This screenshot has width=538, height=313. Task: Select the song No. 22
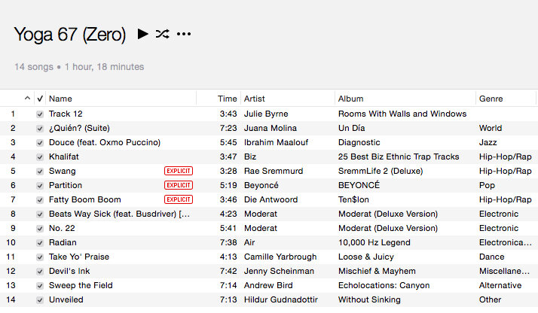pos(62,228)
